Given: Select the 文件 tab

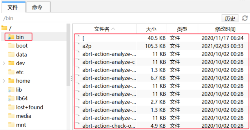Looking at the screenshot, I should point(13,7).
